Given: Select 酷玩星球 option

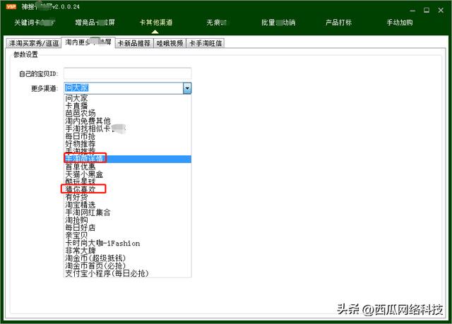Looking at the screenshot, I should tap(127, 181).
